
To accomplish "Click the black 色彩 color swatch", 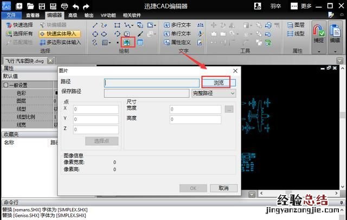I will tap(56, 93).
